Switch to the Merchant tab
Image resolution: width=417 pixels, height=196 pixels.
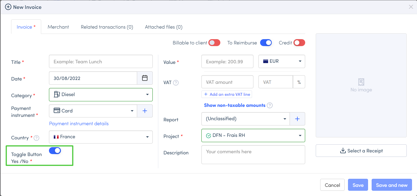(x=58, y=27)
